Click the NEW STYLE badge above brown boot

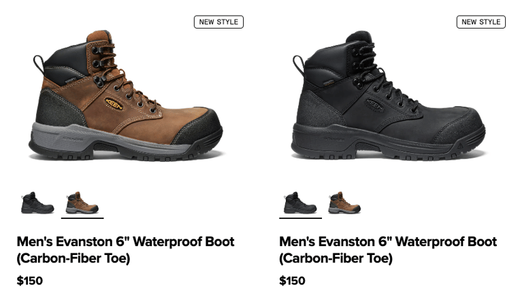[x=218, y=22]
